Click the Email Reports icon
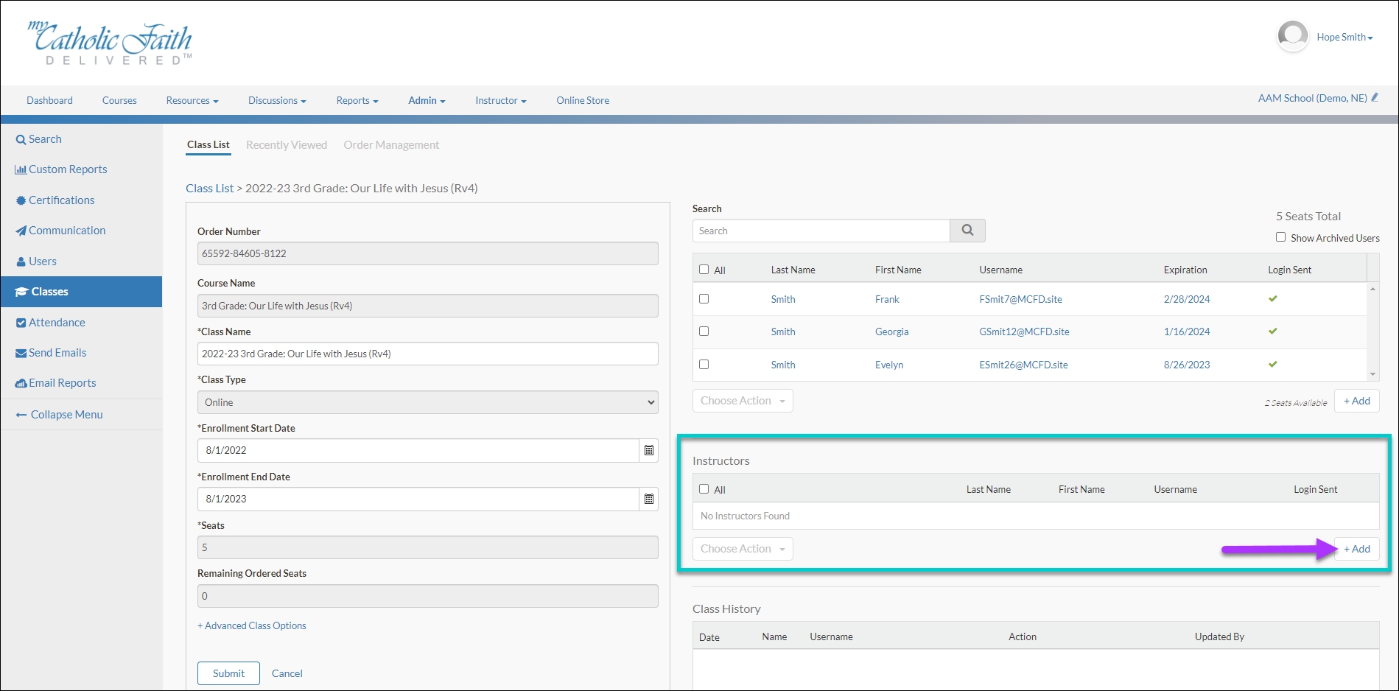Image resolution: width=1399 pixels, height=691 pixels. click(x=21, y=383)
